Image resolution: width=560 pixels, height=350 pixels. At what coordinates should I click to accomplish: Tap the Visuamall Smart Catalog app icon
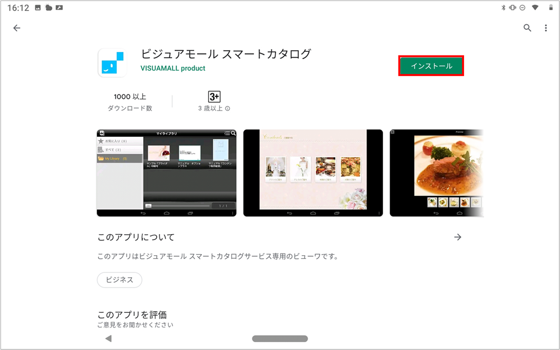pyautogui.click(x=113, y=63)
